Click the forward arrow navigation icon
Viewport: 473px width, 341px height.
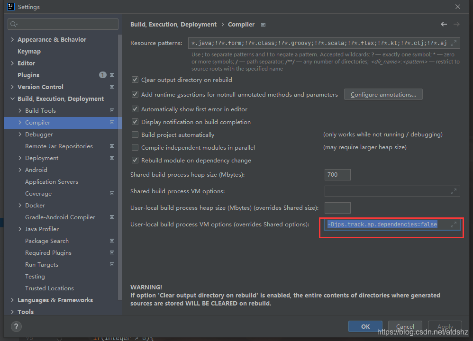tap(456, 24)
